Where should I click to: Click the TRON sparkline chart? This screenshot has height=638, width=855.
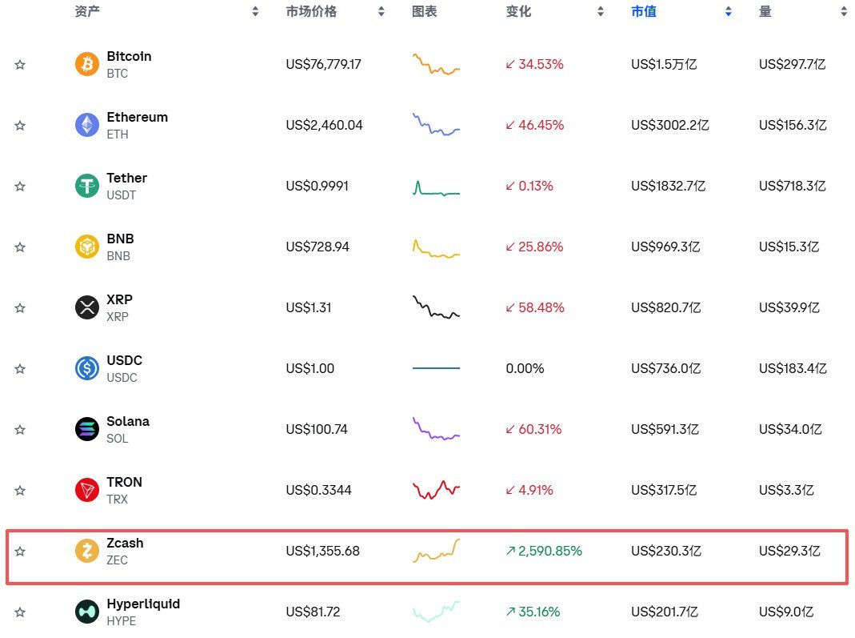click(436, 490)
